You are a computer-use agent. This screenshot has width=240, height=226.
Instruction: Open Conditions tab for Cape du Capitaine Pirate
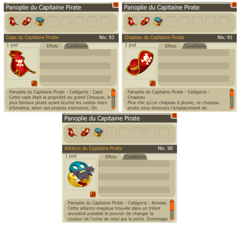pos(76,46)
